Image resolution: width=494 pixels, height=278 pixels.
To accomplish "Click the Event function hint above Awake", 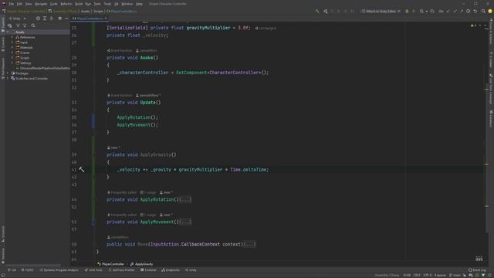I will click(120, 50).
